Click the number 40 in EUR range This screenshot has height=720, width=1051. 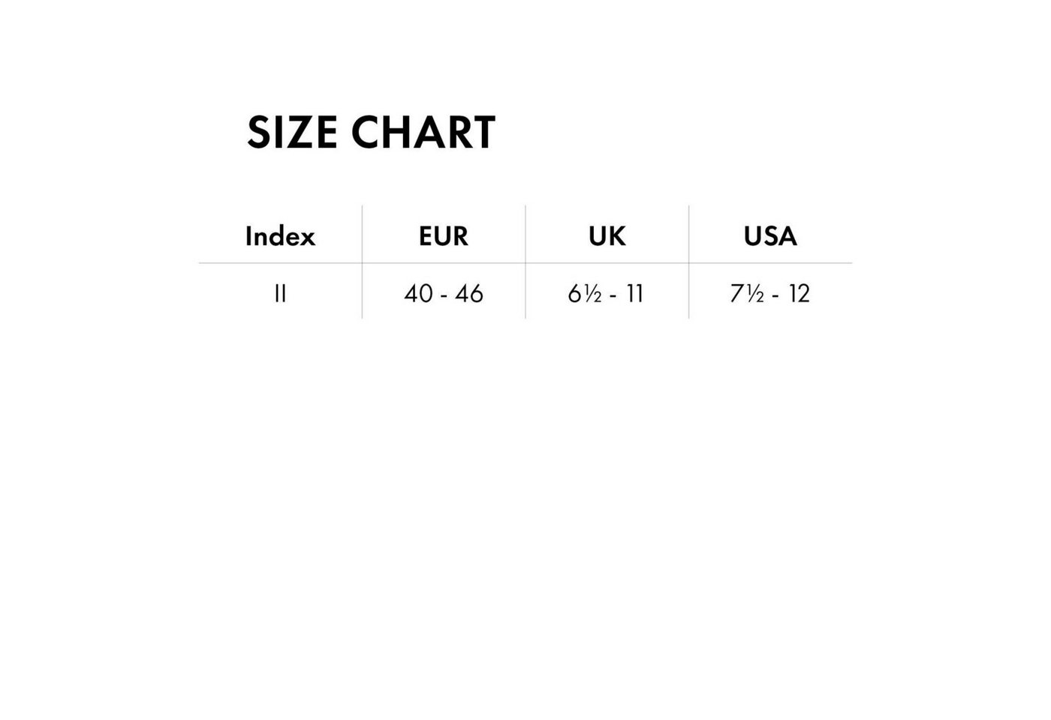418,293
